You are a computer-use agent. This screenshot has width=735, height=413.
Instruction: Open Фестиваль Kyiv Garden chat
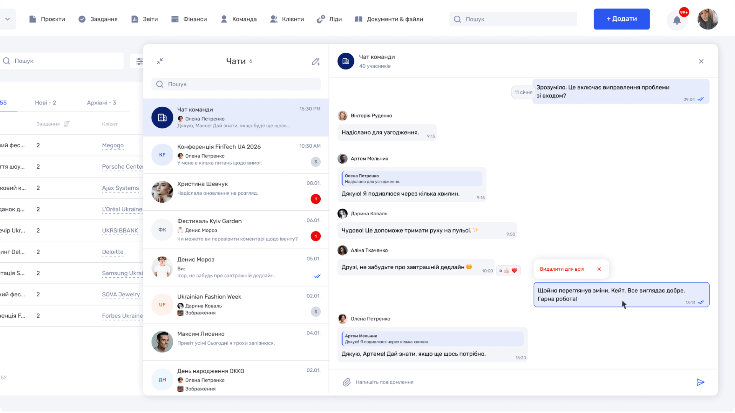pyautogui.click(x=236, y=230)
